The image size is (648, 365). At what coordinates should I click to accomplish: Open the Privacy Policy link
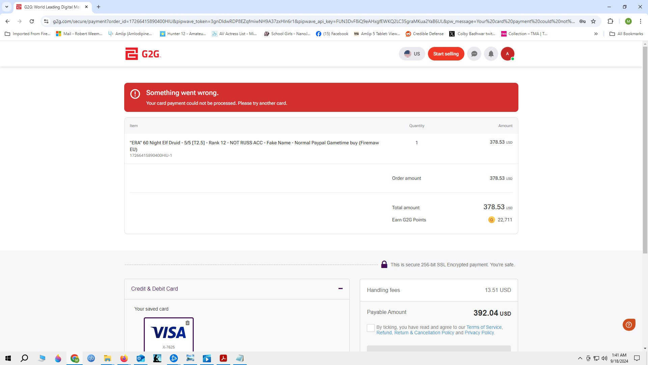(x=479, y=333)
